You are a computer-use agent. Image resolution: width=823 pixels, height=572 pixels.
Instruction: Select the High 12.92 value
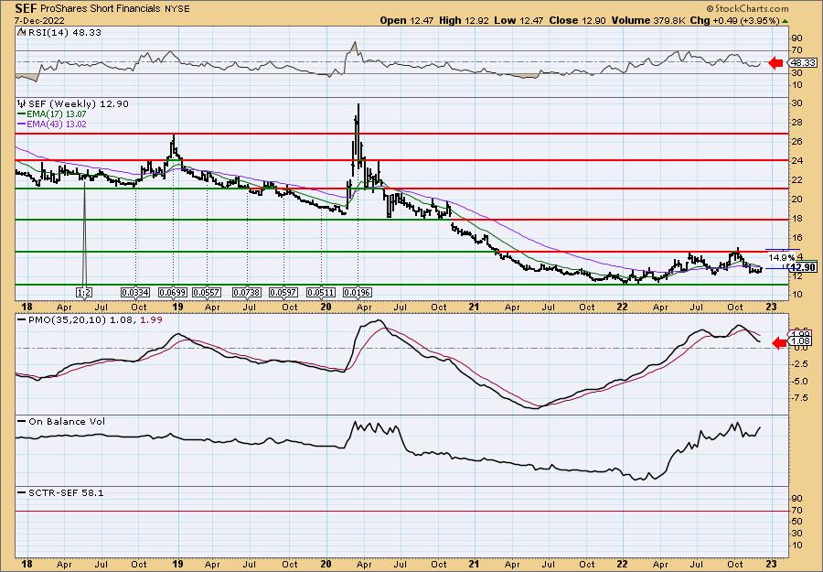[462, 20]
